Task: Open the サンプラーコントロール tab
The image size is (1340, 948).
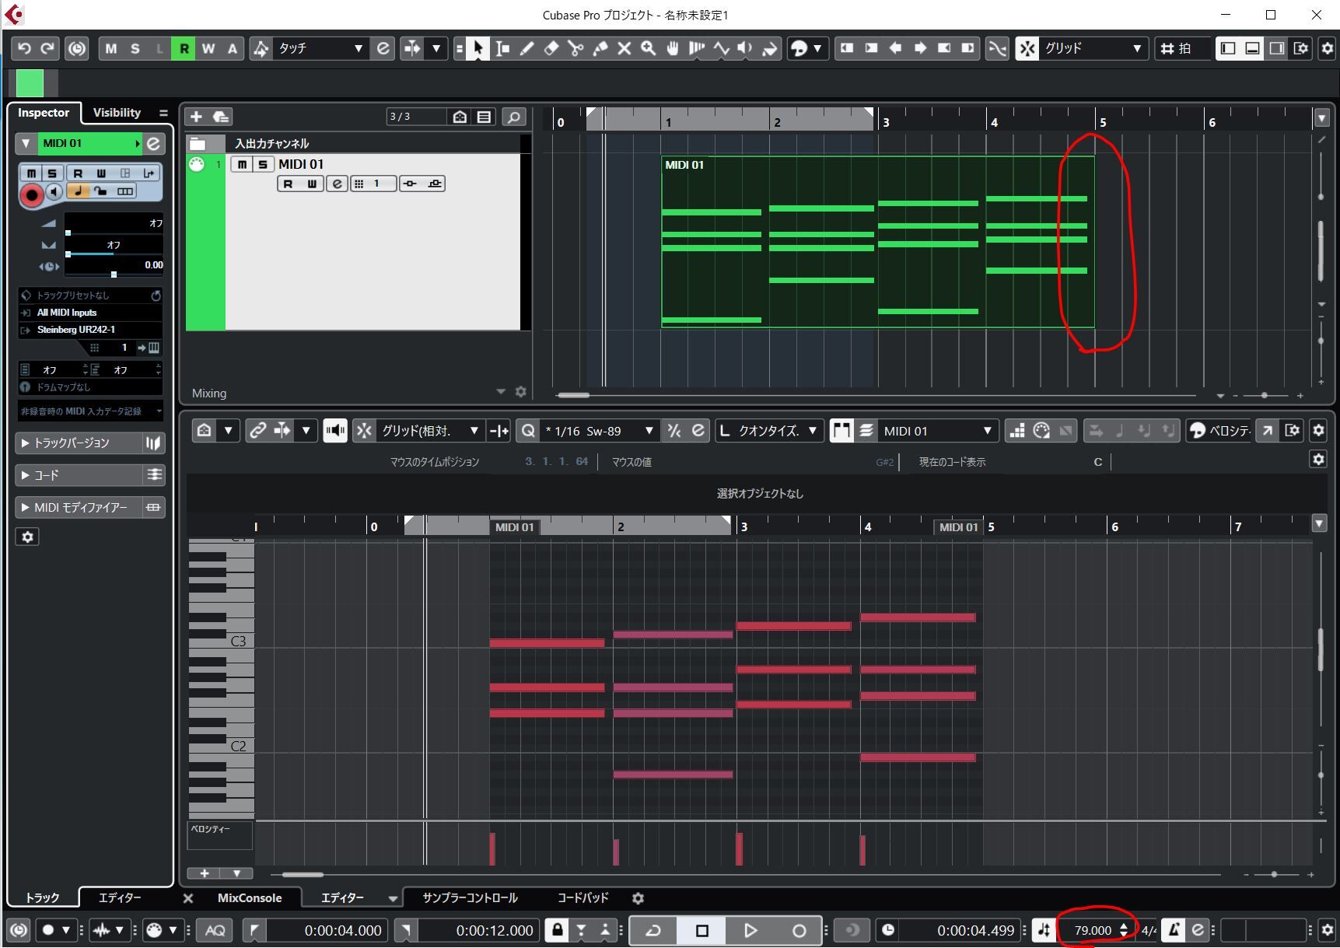Action: [x=470, y=898]
